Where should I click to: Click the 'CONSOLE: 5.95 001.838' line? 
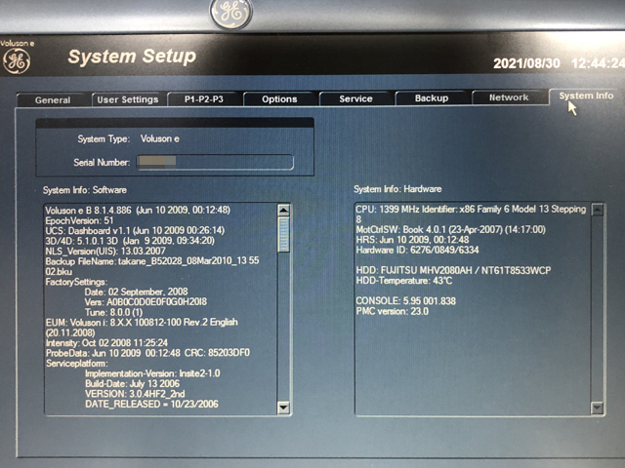click(x=406, y=301)
